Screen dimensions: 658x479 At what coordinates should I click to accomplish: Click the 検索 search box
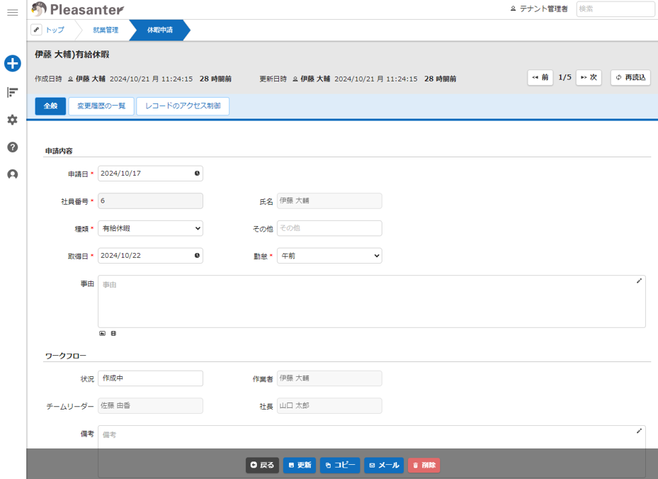click(615, 9)
